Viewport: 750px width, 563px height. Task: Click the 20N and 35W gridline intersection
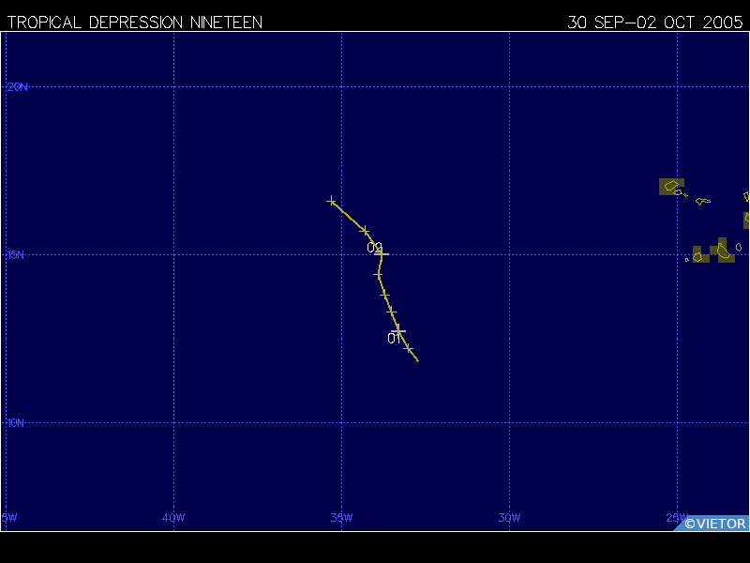341,86
